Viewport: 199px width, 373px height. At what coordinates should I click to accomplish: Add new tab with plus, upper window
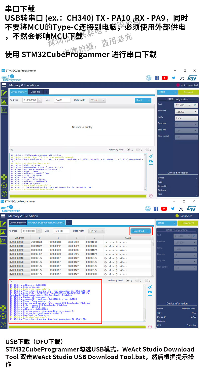(46, 92)
